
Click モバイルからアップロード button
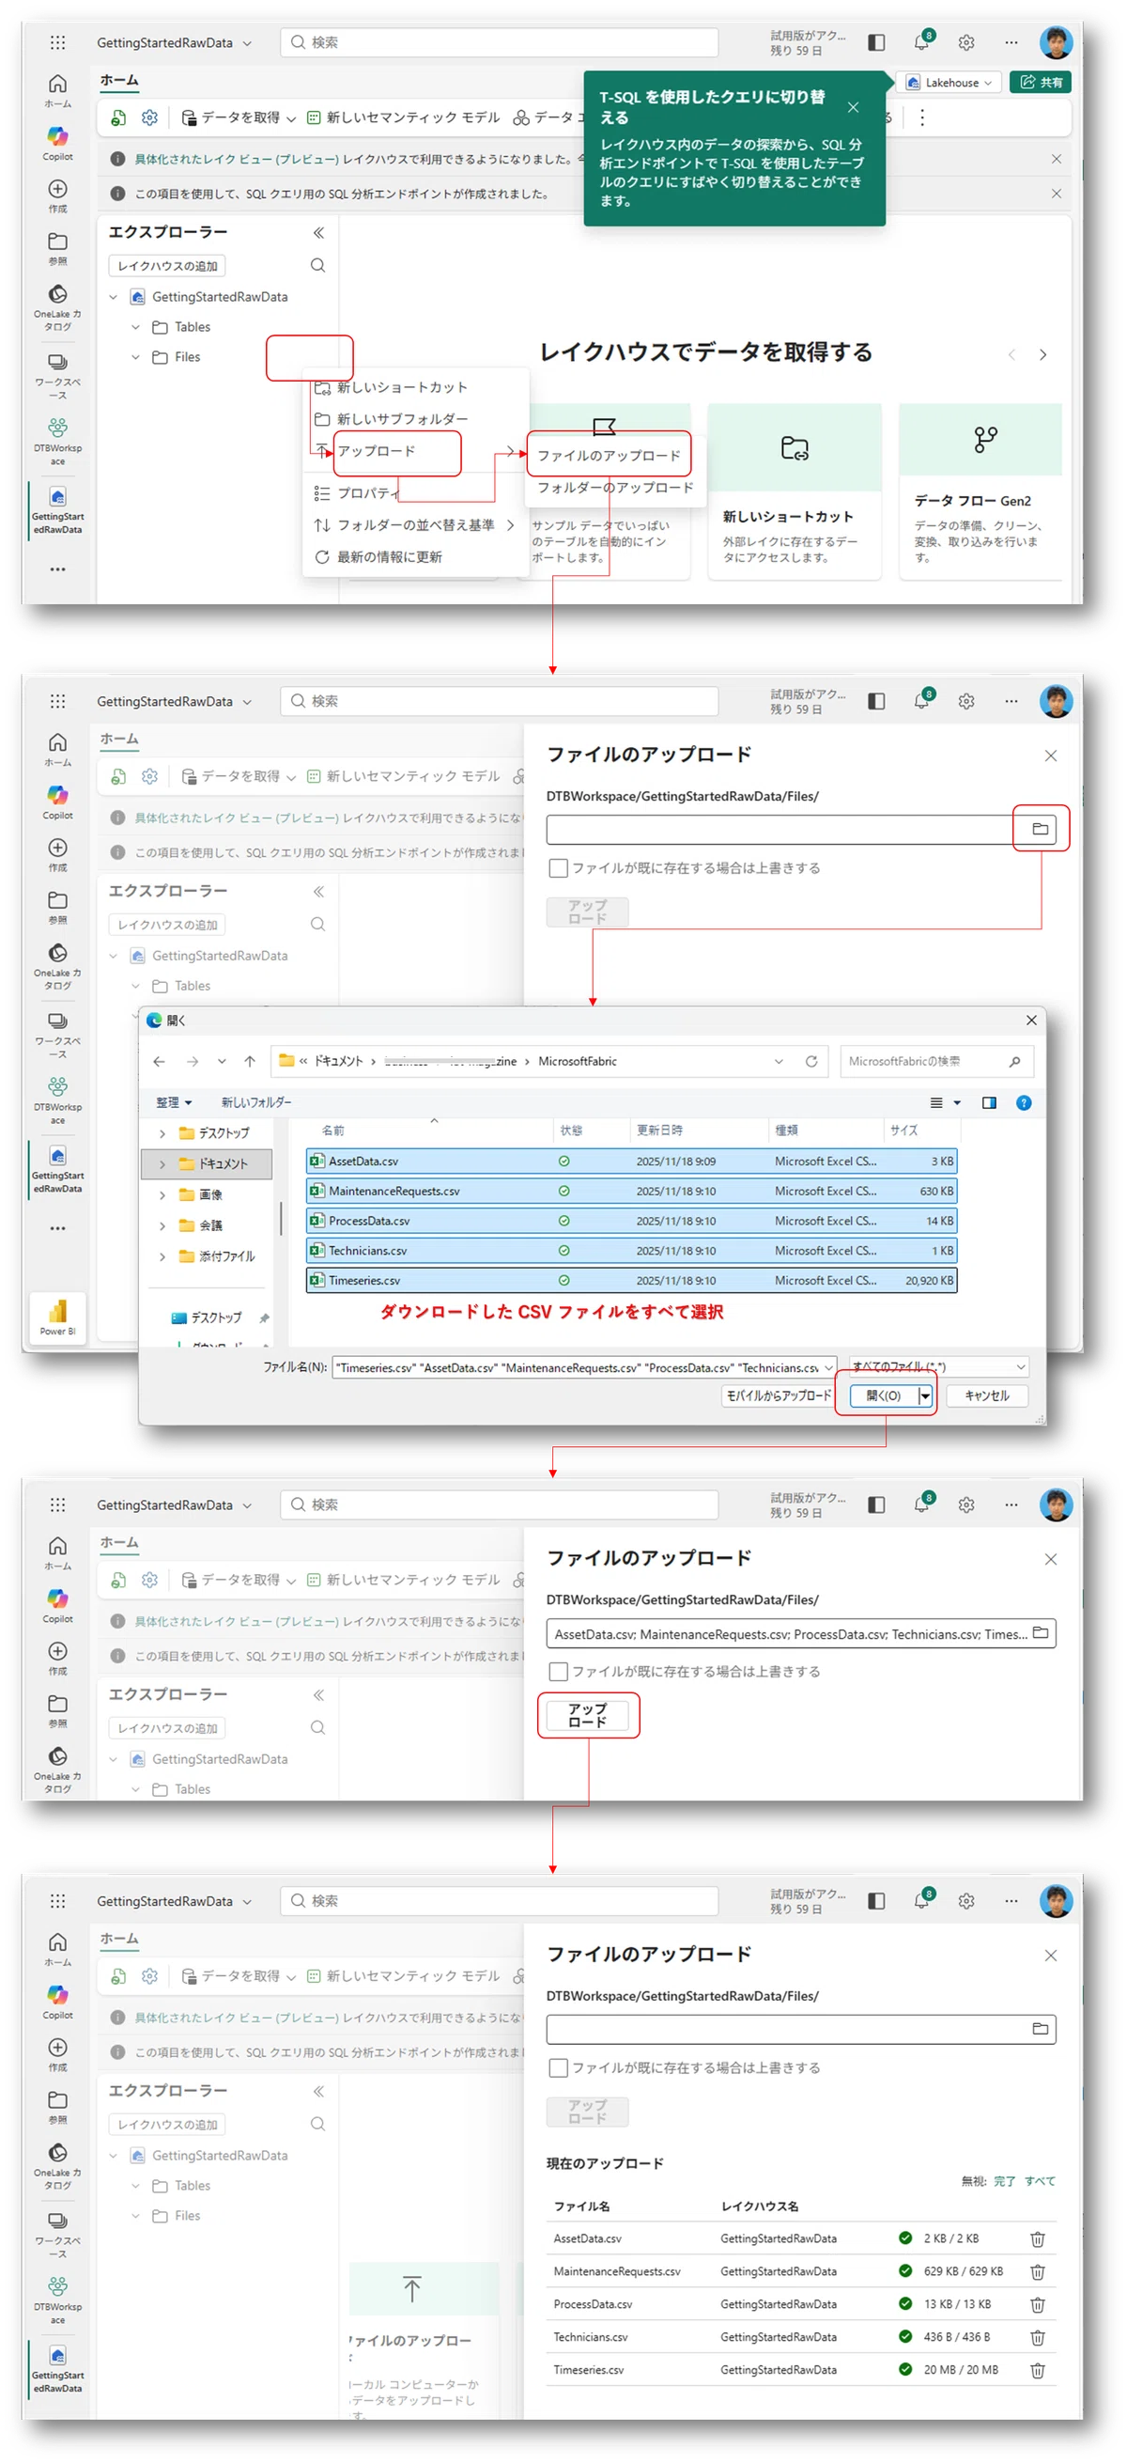778,1396
